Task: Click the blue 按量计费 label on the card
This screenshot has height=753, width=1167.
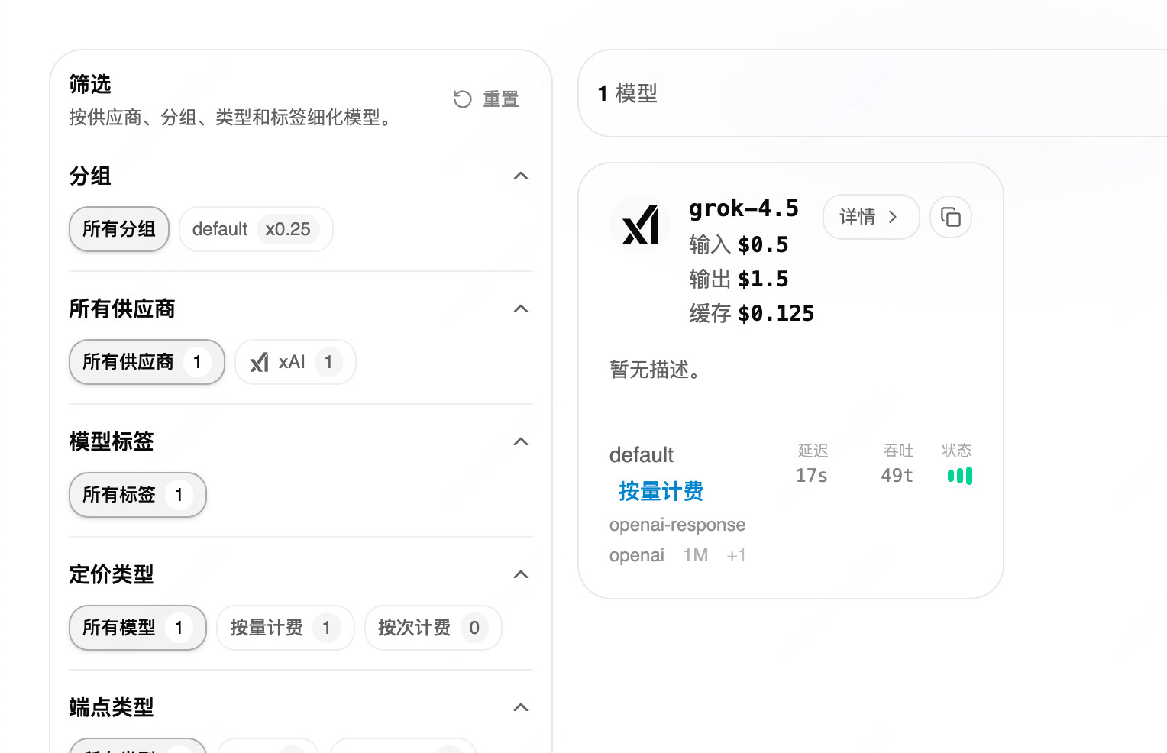Action: click(661, 491)
